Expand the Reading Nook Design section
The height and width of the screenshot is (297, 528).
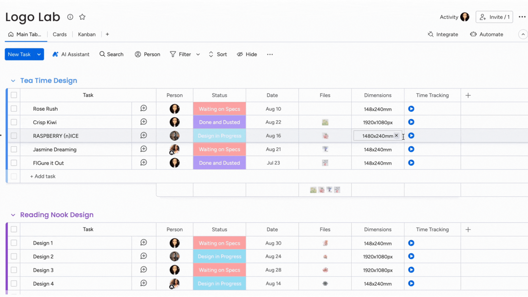[x=13, y=214]
